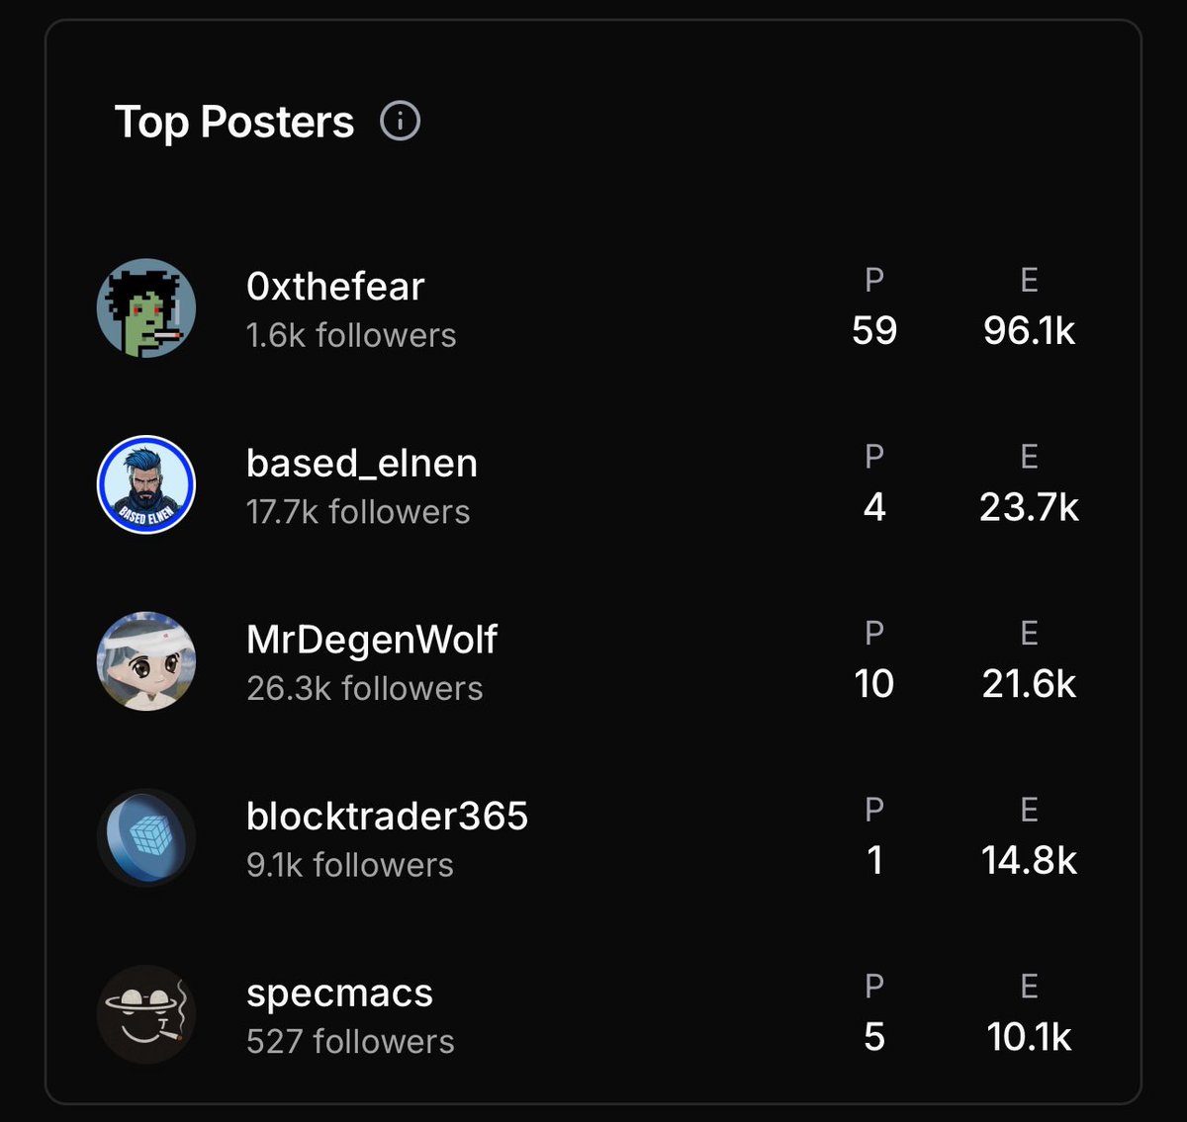Screen dimensions: 1187x1122
Task: Select 0xthefear's engagement value 96.1k
Action: click(1029, 330)
